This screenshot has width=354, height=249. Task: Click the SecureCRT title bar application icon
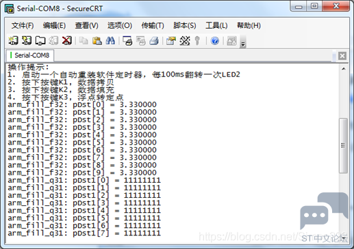[x=10, y=9]
